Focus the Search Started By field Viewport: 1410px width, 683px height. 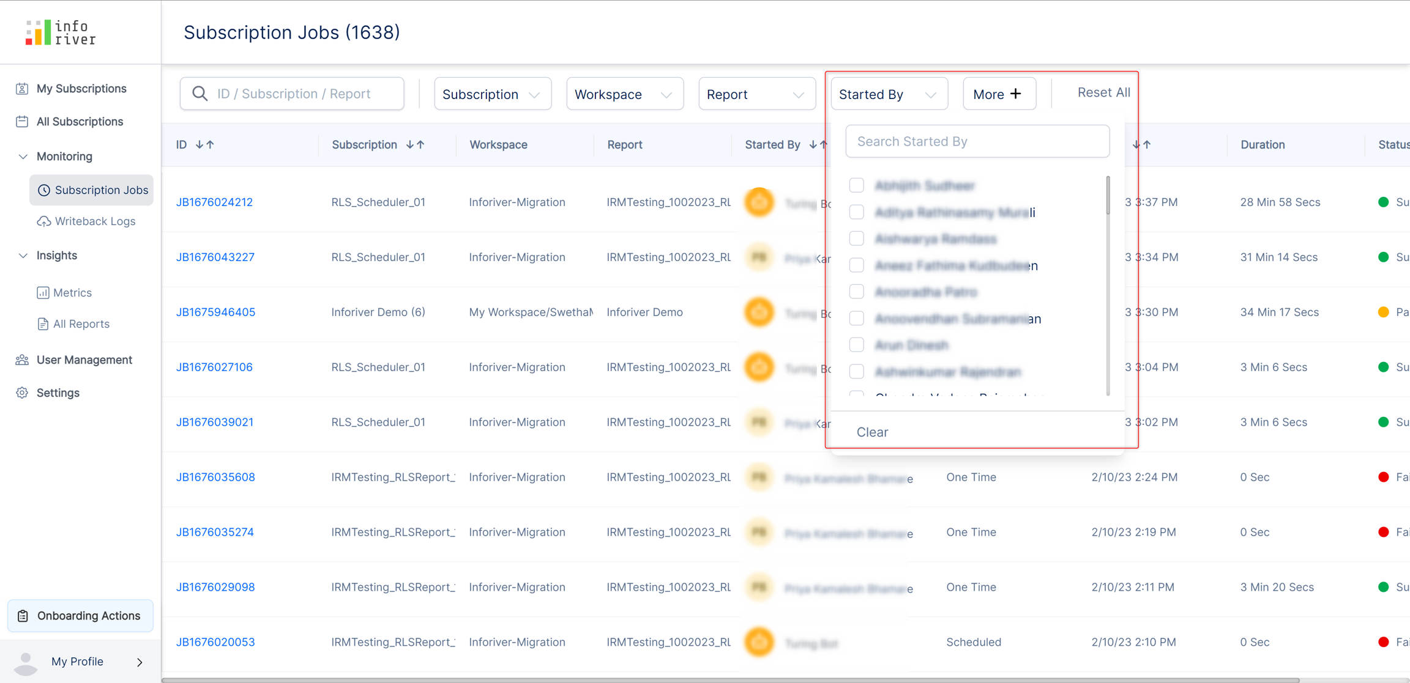(977, 141)
